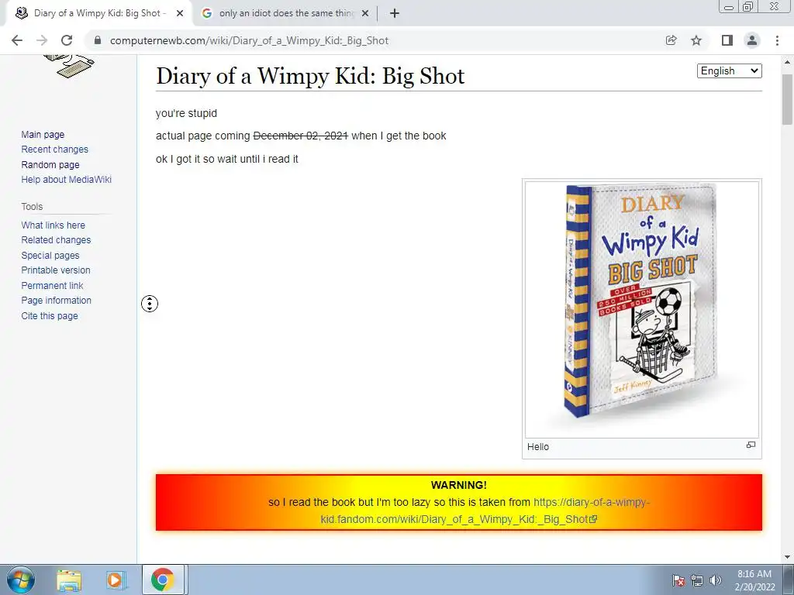Go back with the browser back arrow
This screenshot has height=595, width=794.
pos(17,40)
